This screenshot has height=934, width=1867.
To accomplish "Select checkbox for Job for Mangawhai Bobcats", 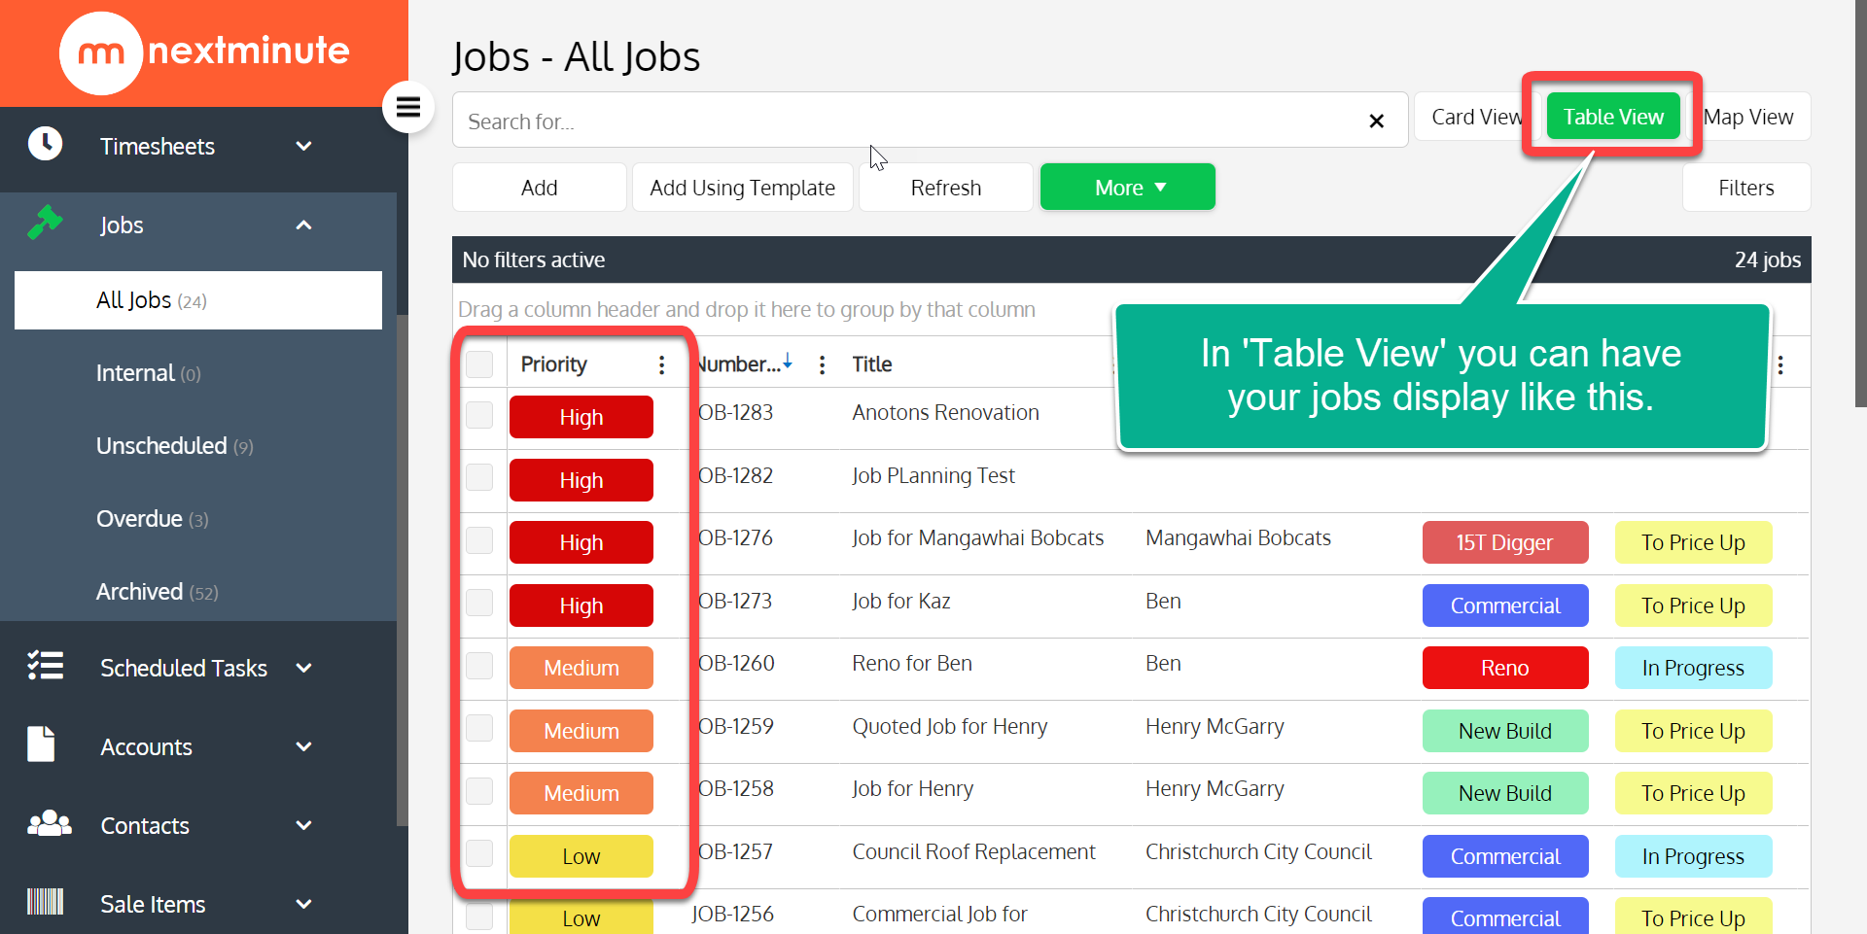I will click(x=479, y=540).
